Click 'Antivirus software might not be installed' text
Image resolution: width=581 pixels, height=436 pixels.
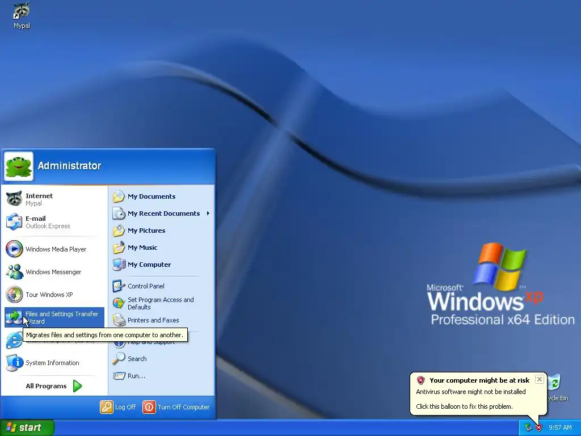click(470, 392)
